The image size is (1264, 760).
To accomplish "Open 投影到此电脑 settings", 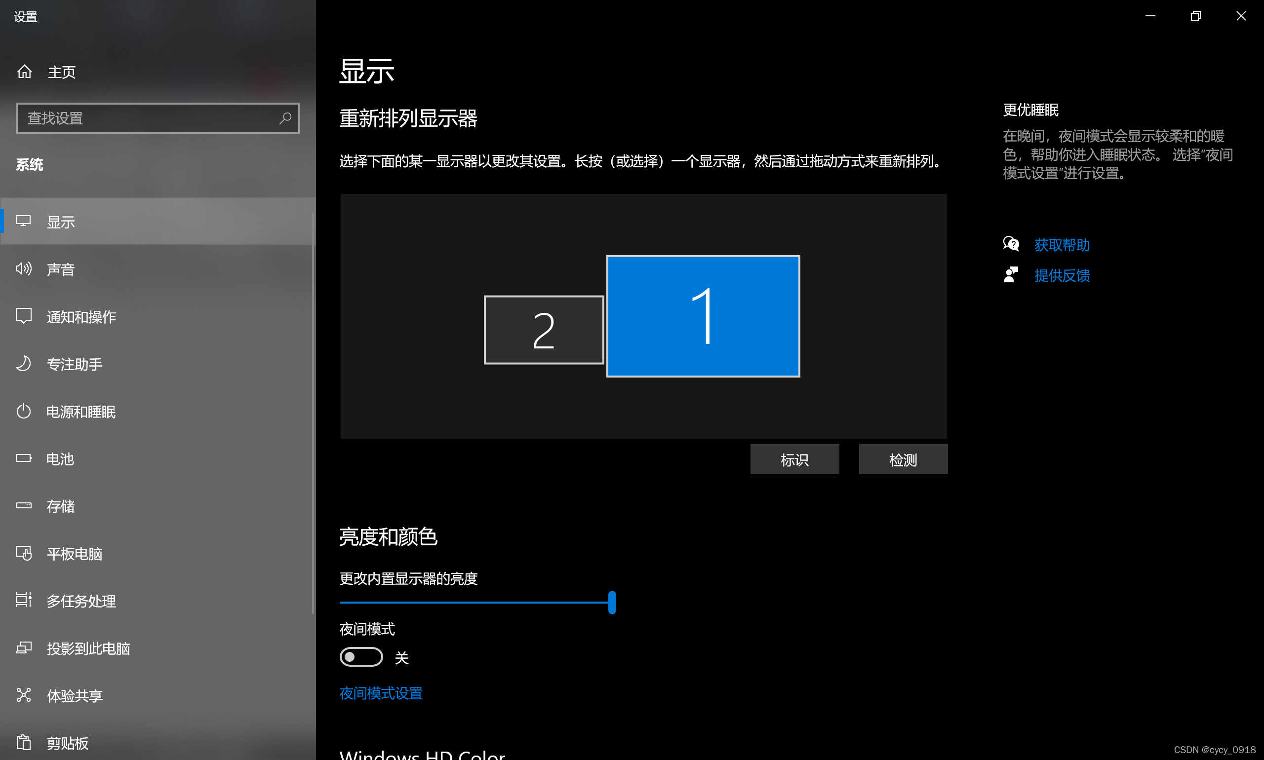I will (158, 648).
